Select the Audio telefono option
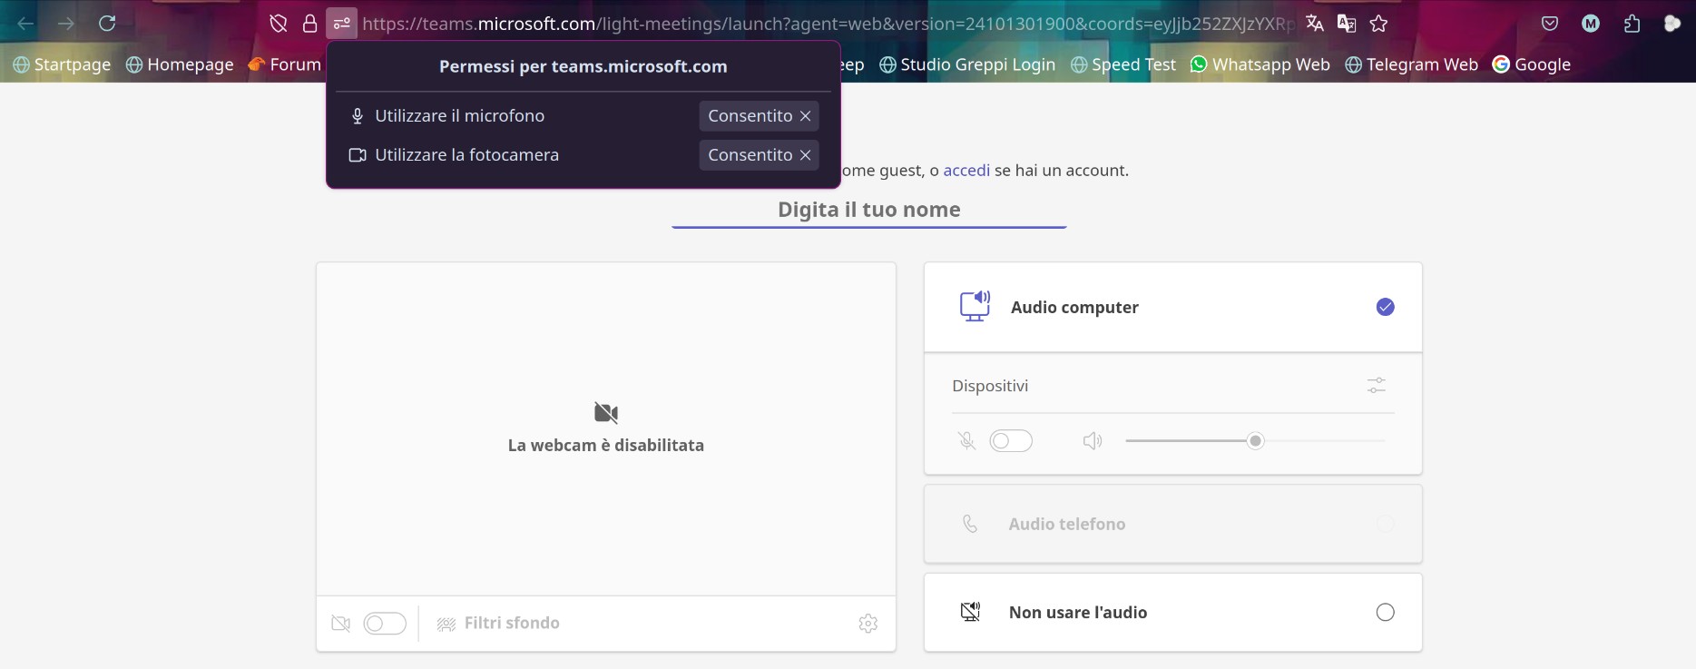This screenshot has width=1696, height=669. [x=1172, y=524]
